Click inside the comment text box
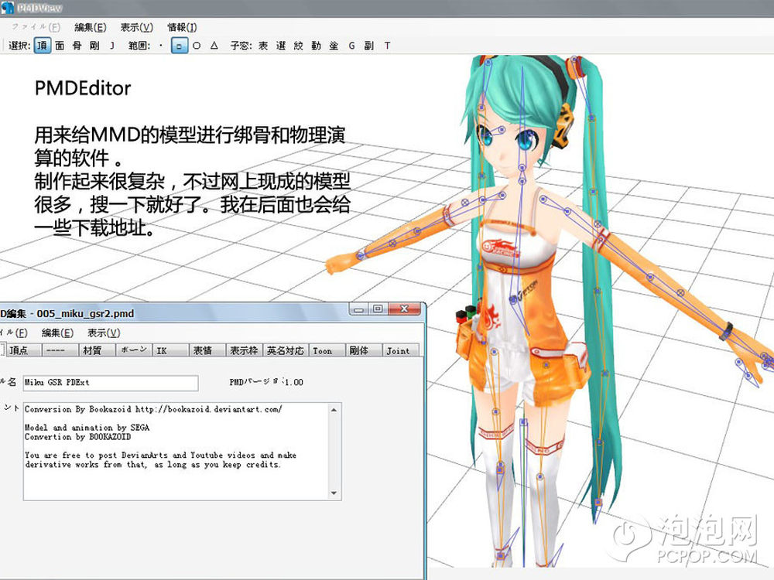Viewport: 774px width, 580px height. pos(176,452)
